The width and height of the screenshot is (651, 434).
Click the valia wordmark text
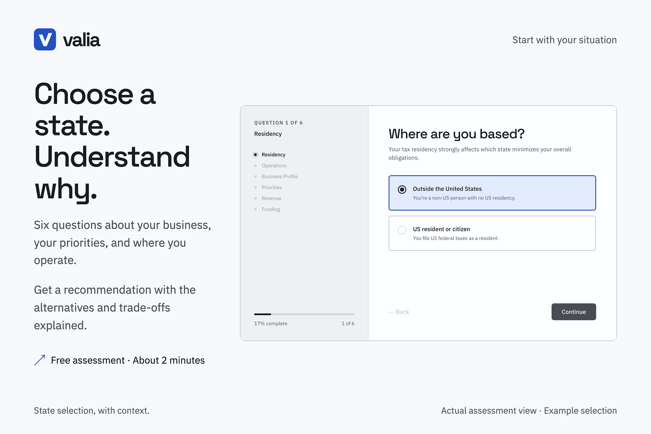(x=81, y=40)
